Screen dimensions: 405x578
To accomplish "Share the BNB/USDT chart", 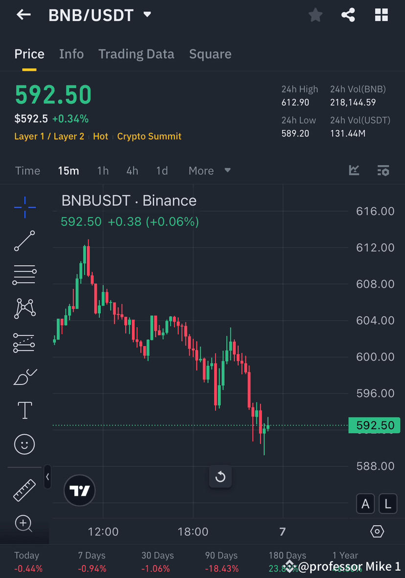I will [348, 15].
